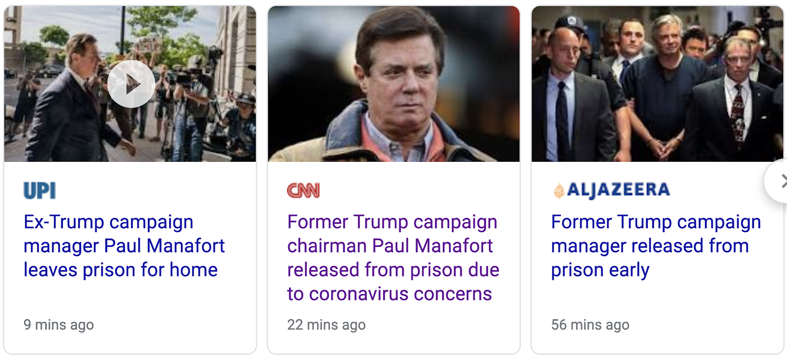
Task: Click the UPI source logo
Action: [x=40, y=190]
